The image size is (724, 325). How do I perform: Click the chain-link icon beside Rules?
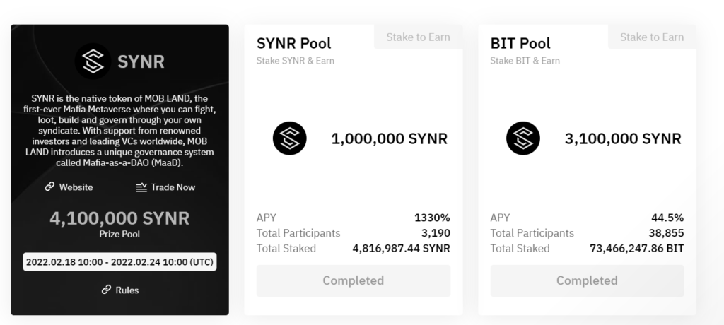pos(107,290)
